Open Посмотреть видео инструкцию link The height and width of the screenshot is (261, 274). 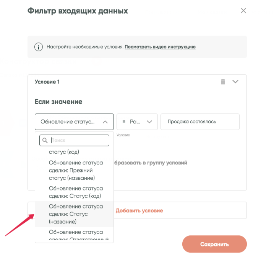coord(160,47)
